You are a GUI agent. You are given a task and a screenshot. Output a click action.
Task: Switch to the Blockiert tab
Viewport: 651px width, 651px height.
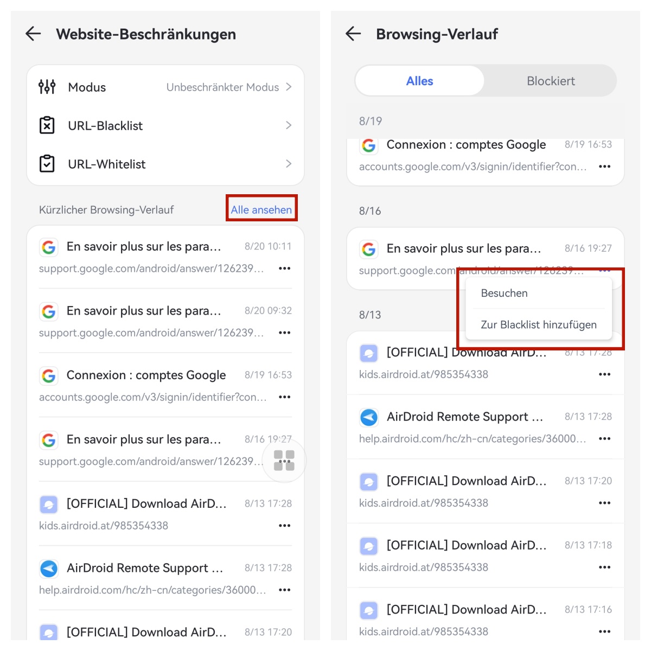(551, 81)
